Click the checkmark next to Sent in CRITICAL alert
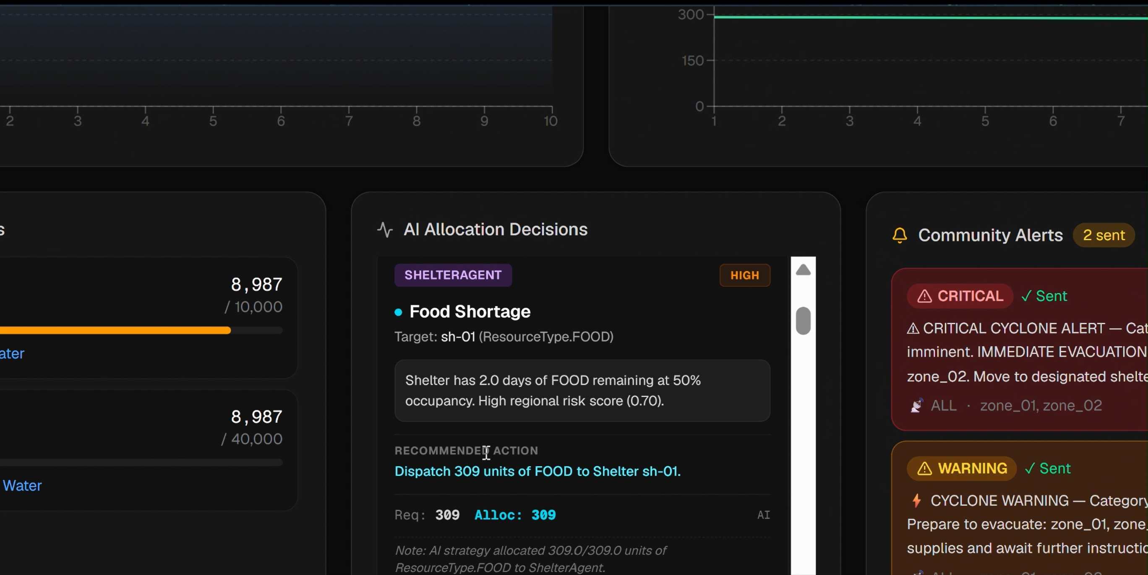Viewport: 1148px width, 575px height. click(x=1026, y=296)
